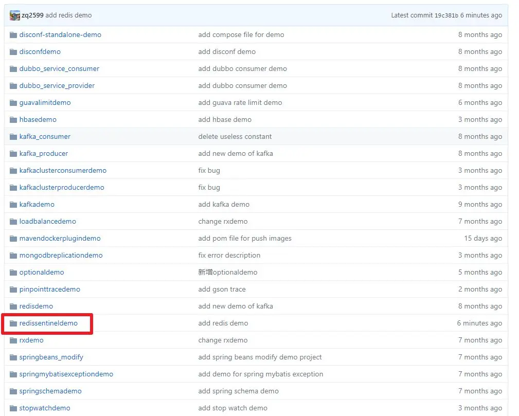
Task: Click folder icon beside redissentineldemo
Action: (13, 323)
